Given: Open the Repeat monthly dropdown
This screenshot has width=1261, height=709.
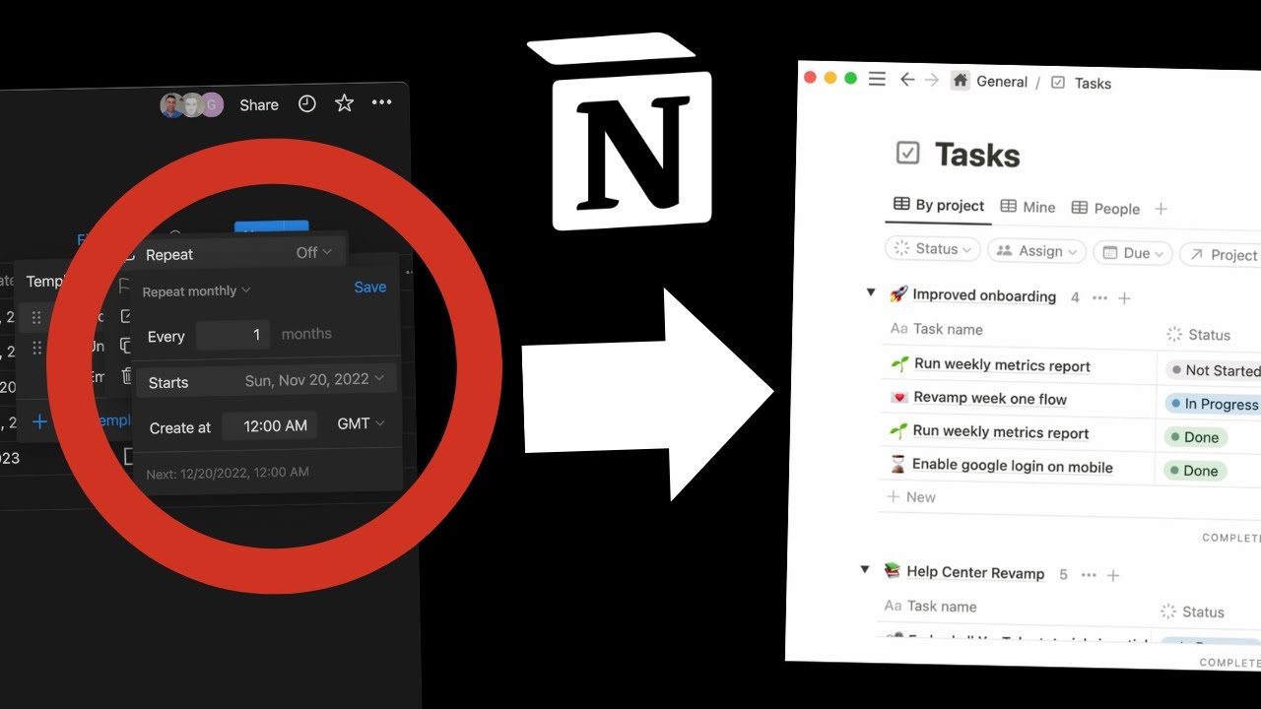Looking at the screenshot, I should click(196, 290).
